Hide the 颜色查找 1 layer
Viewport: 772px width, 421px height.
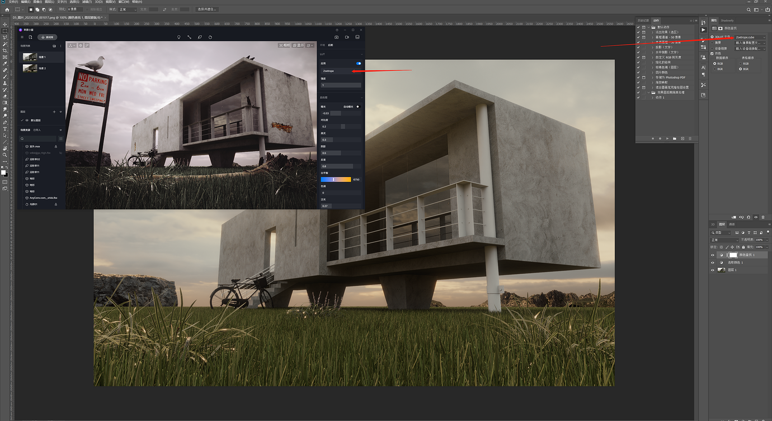tap(713, 255)
